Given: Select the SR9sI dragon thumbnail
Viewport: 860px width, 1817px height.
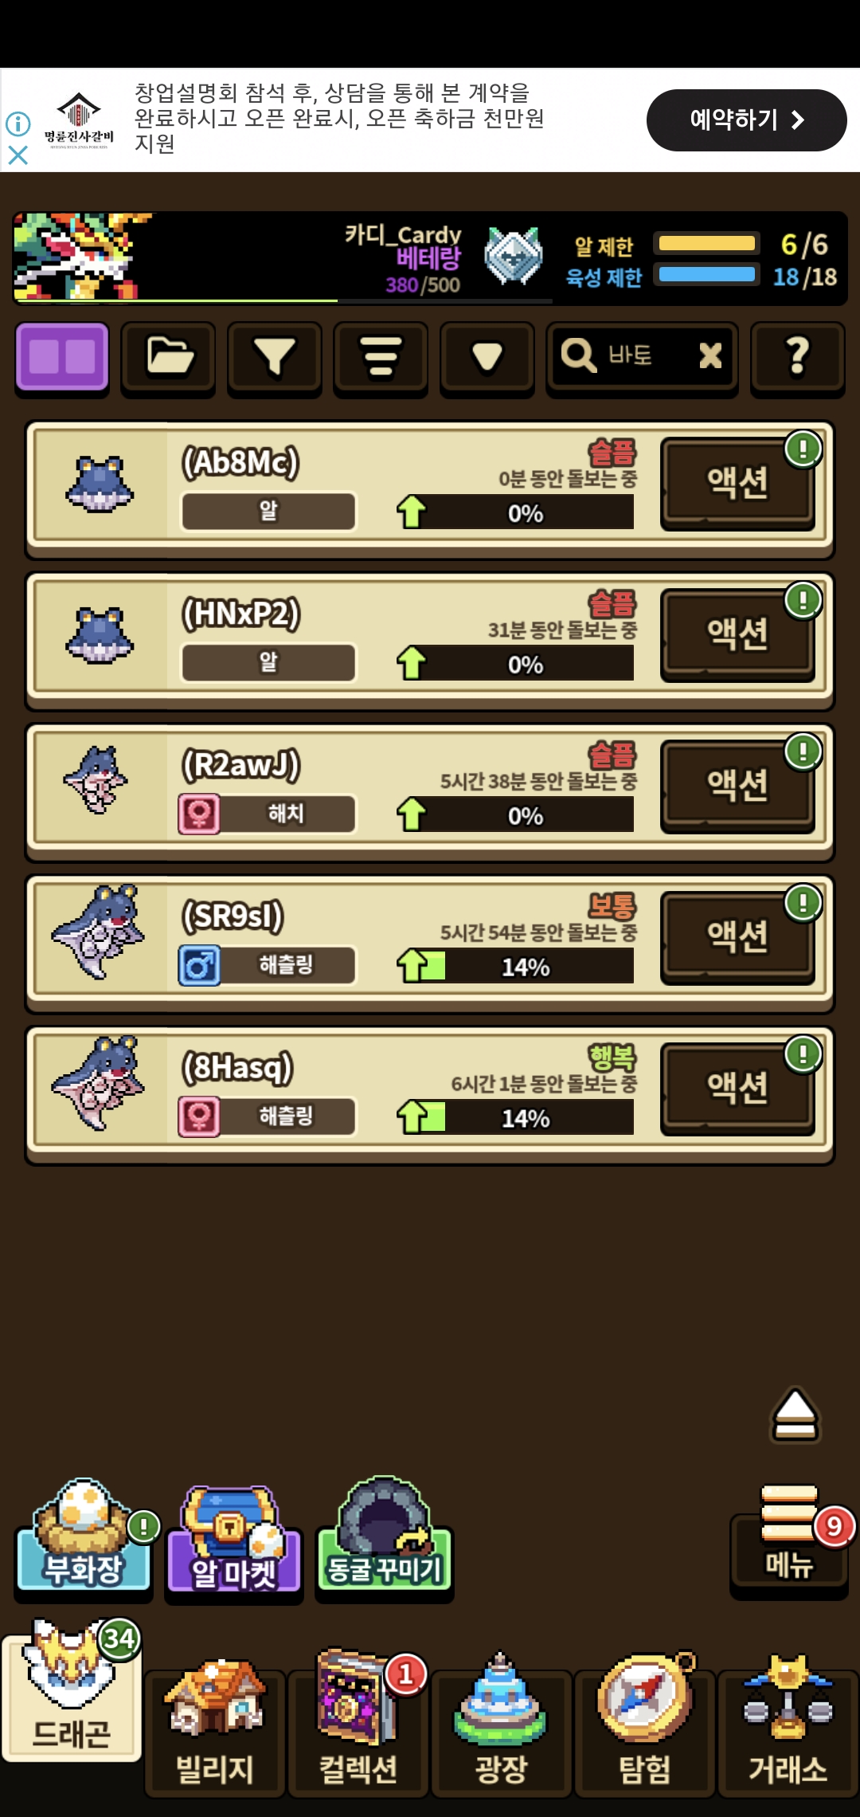Looking at the screenshot, I should [x=98, y=932].
